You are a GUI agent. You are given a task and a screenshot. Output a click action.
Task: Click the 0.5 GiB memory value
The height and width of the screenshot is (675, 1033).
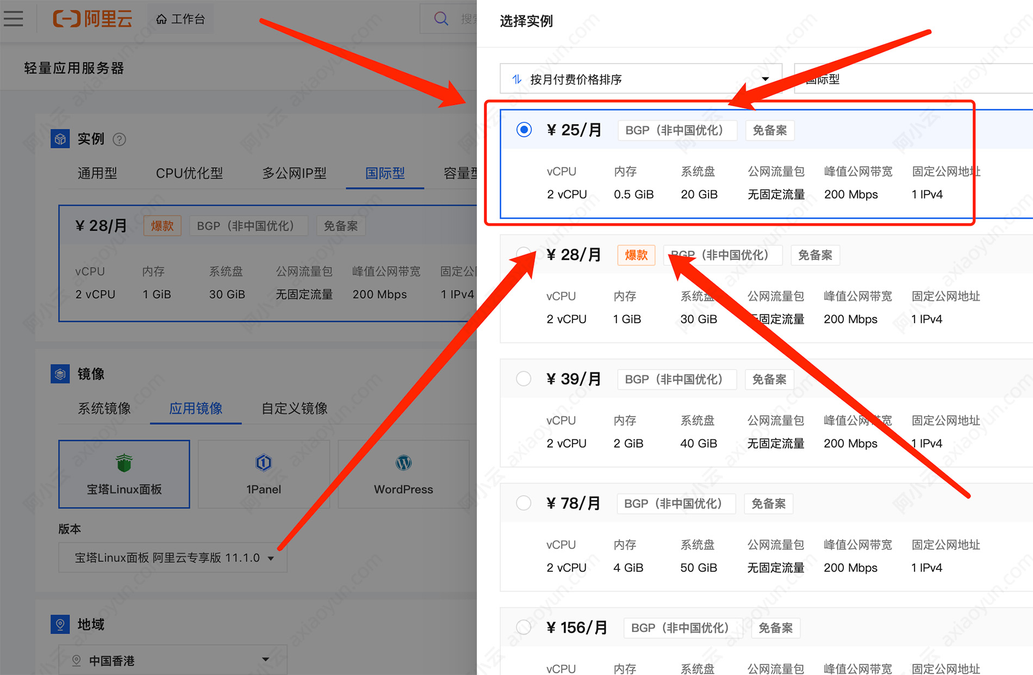point(633,194)
